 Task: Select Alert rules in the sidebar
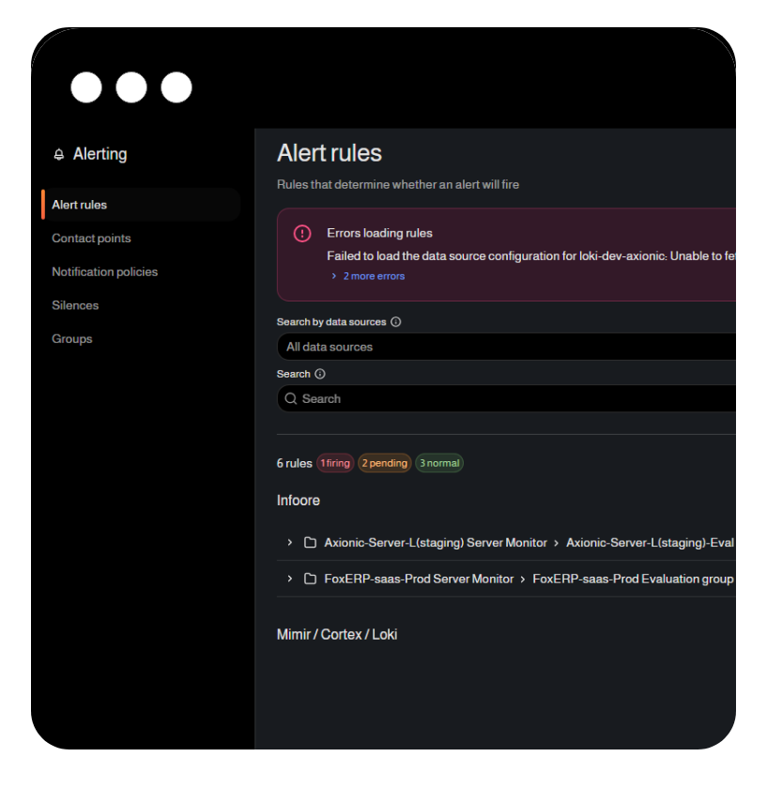[x=80, y=205]
